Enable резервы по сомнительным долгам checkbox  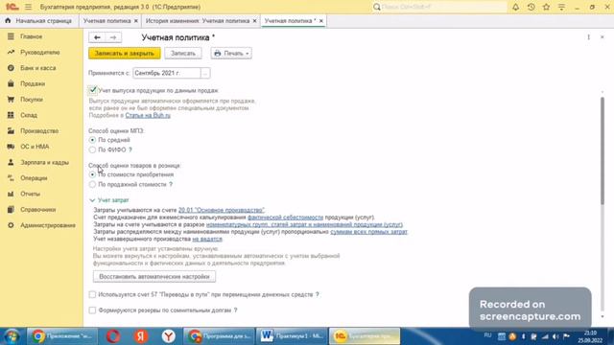[92, 310]
